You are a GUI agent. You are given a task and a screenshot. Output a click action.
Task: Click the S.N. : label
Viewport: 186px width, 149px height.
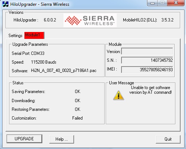click(112, 60)
